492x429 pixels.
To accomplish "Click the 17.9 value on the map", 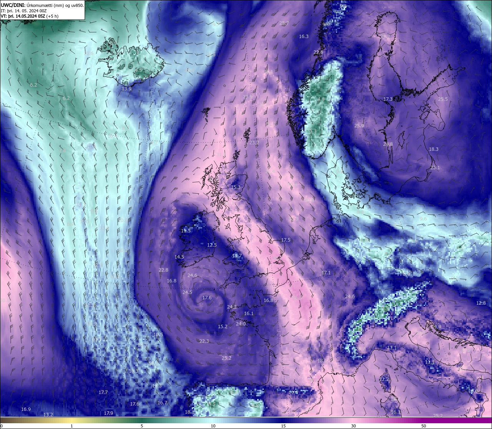I will coord(108,413).
